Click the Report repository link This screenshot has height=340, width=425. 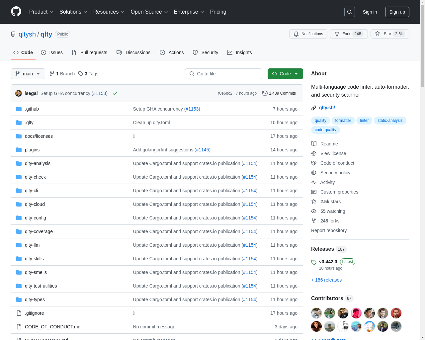pyautogui.click(x=329, y=230)
